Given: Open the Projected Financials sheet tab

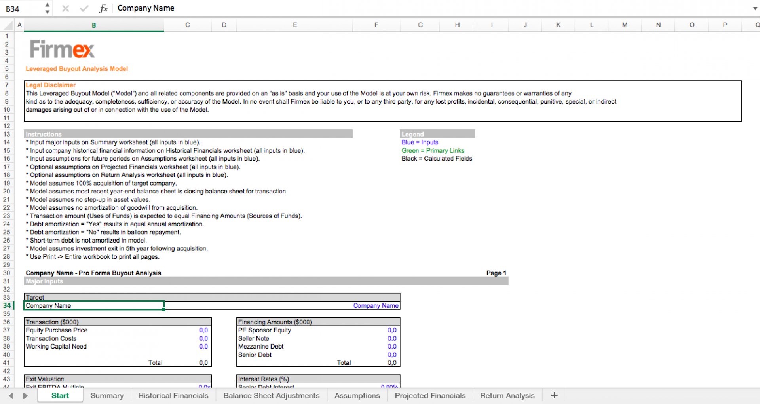Looking at the screenshot, I should point(430,395).
